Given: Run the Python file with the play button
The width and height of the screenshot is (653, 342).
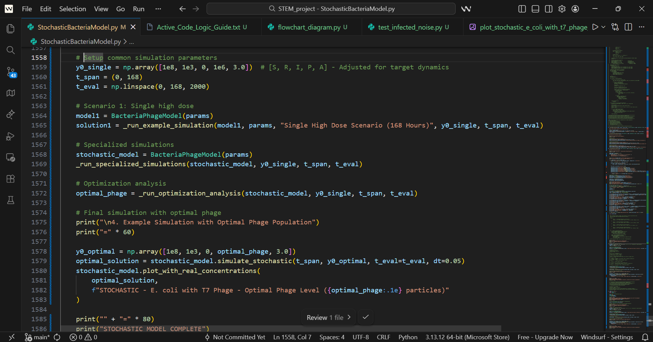Looking at the screenshot, I should [x=595, y=27].
